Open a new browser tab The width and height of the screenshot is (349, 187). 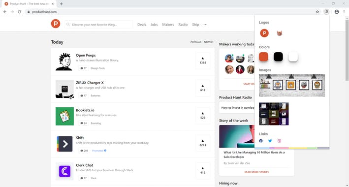[61, 4]
